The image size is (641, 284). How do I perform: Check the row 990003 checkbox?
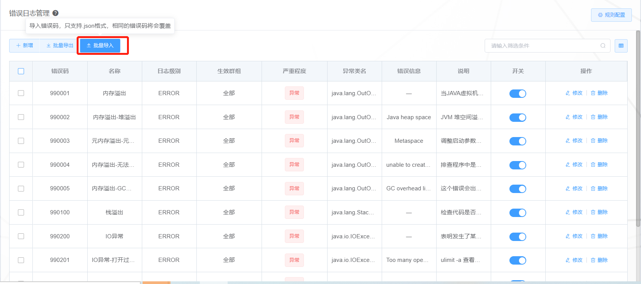(21, 141)
